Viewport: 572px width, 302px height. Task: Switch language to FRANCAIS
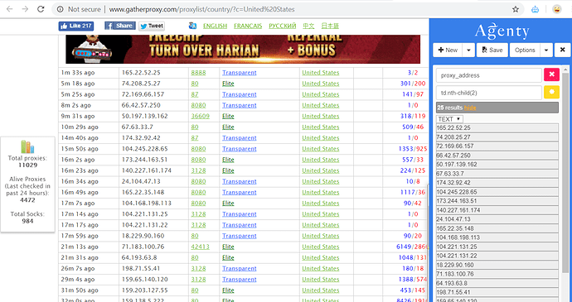pos(248,26)
